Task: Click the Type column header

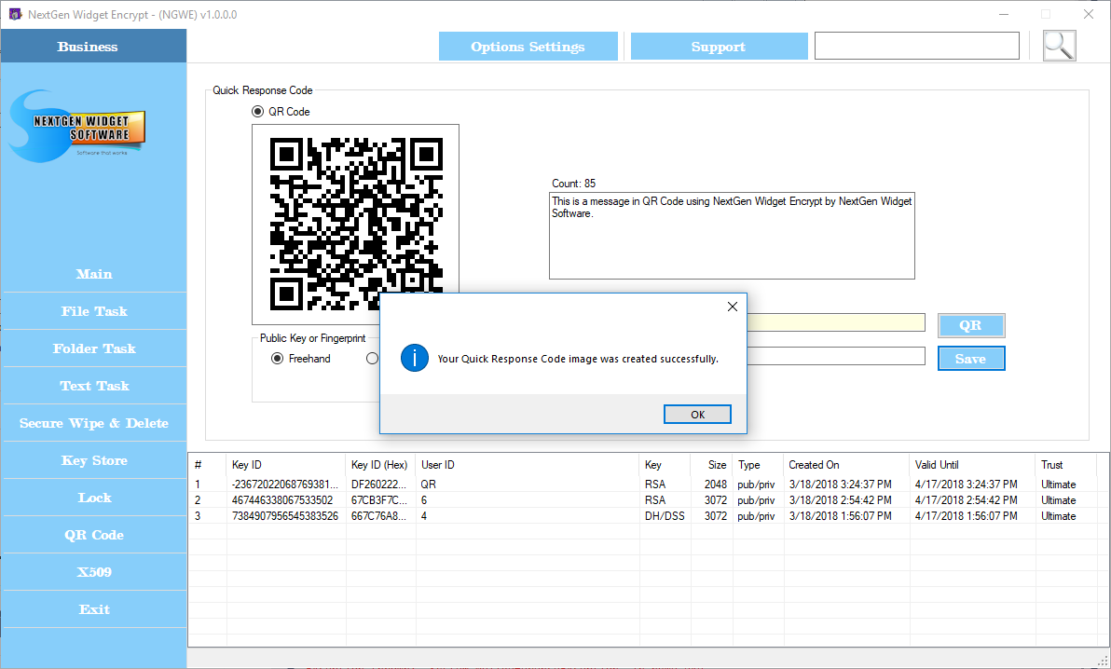Action: 758,465
